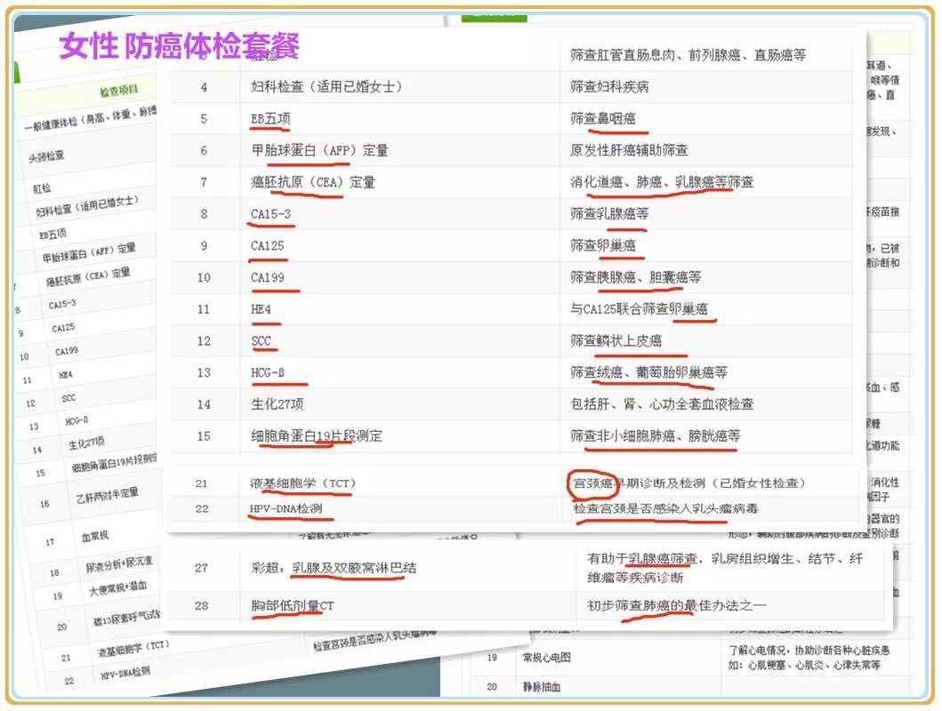Click the purple title "女性 防癌体检套餐"
This screenshot has height=711, width=942.
[x=179, y=44]
